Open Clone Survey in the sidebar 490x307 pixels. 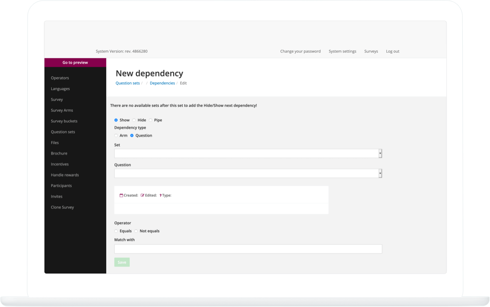pyautogui.click(x=63, y=207)
